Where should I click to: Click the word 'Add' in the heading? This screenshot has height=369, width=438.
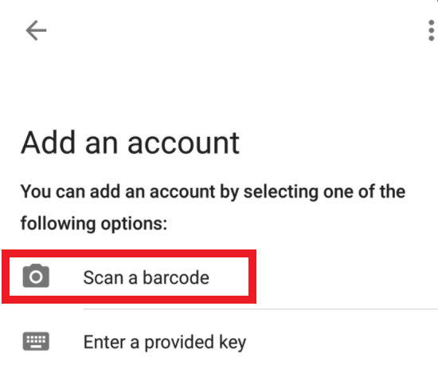(x=48, y=143)
